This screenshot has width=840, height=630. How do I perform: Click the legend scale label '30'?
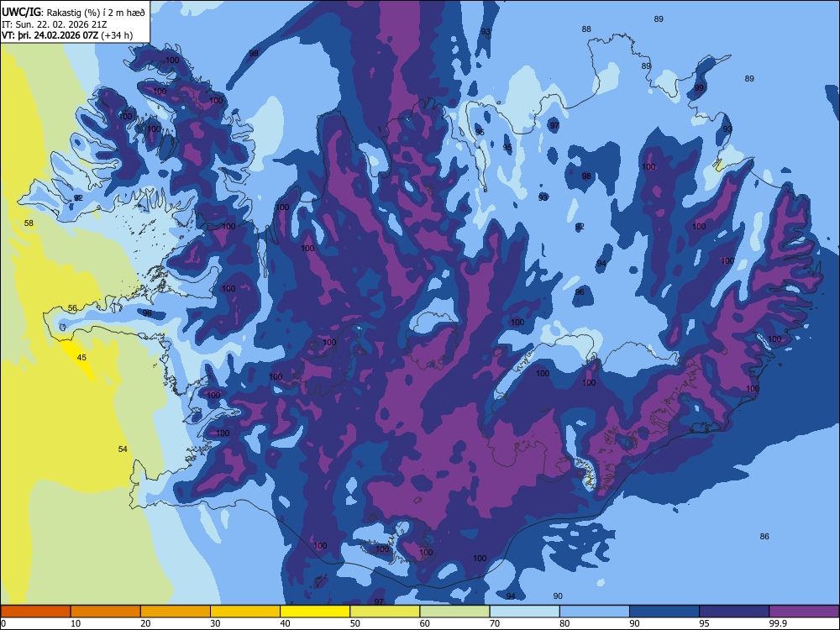pyautogui.click(x=215, y=623)
